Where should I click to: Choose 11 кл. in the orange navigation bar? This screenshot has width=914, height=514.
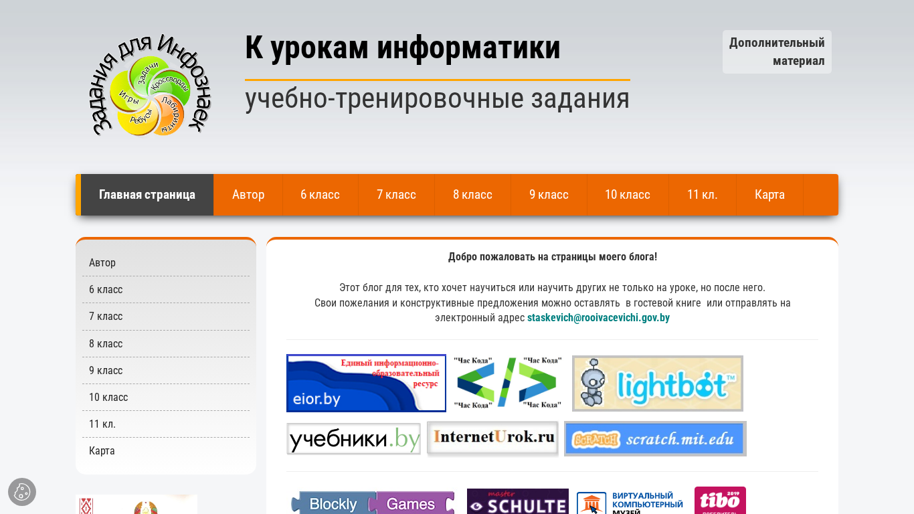point(703,195)
